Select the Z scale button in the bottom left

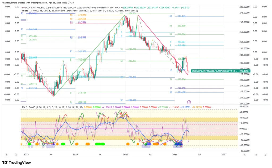tap(16, 154)
